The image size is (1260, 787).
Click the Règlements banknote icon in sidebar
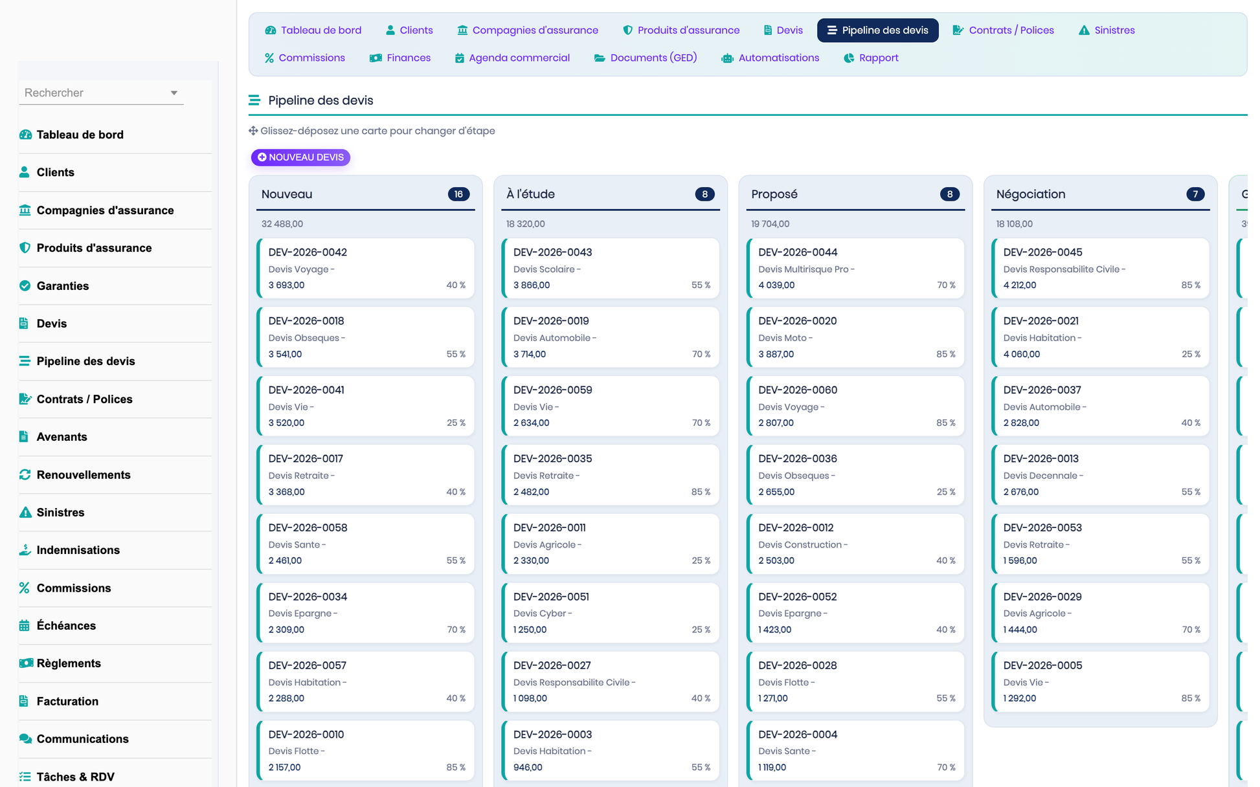point(26,663)
